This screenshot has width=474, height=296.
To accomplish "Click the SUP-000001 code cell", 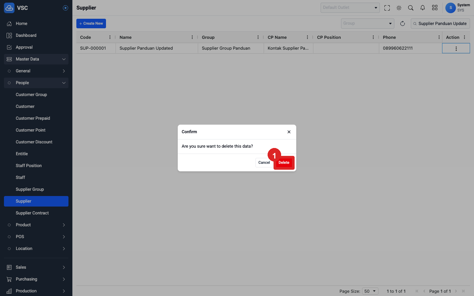I will (x=96, y=48).
